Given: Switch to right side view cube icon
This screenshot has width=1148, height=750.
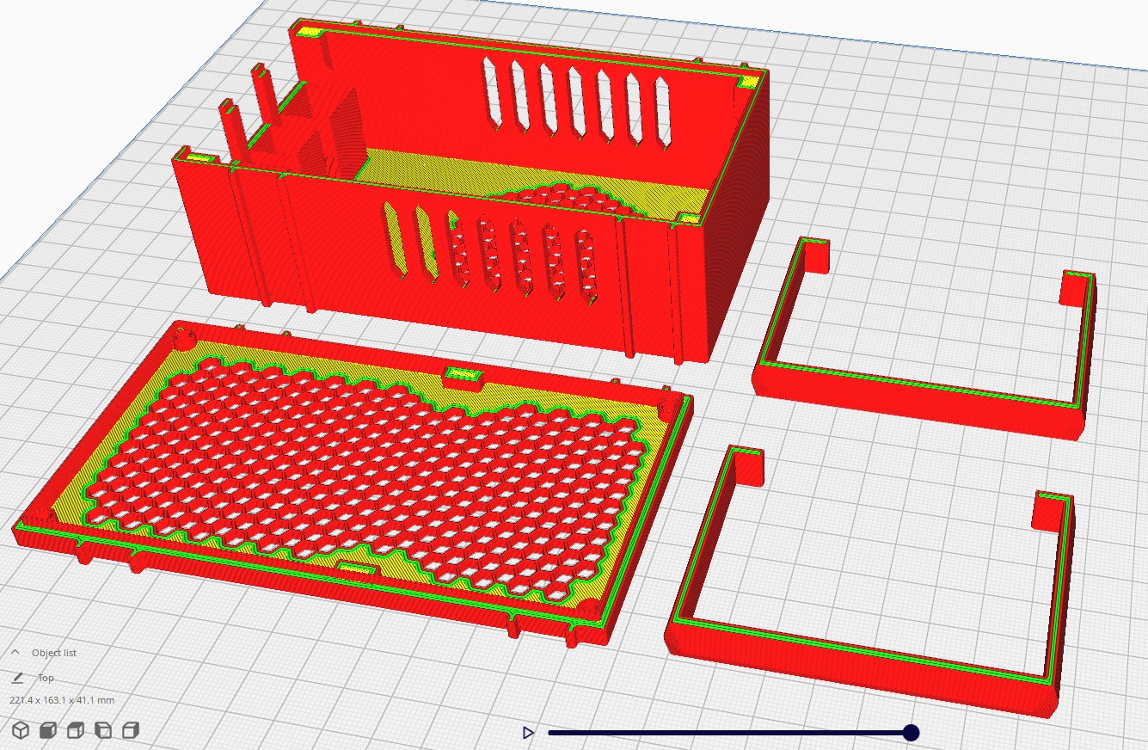Looking at the screenshot, I should 129,731.
